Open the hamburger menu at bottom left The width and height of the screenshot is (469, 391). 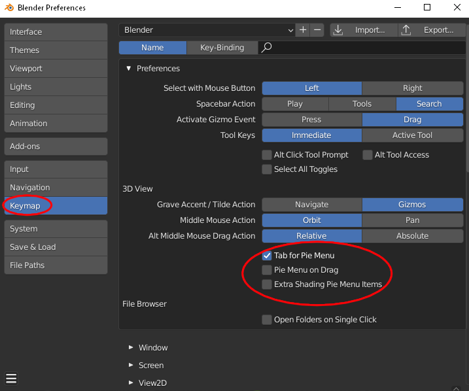(x=11, y=379)
